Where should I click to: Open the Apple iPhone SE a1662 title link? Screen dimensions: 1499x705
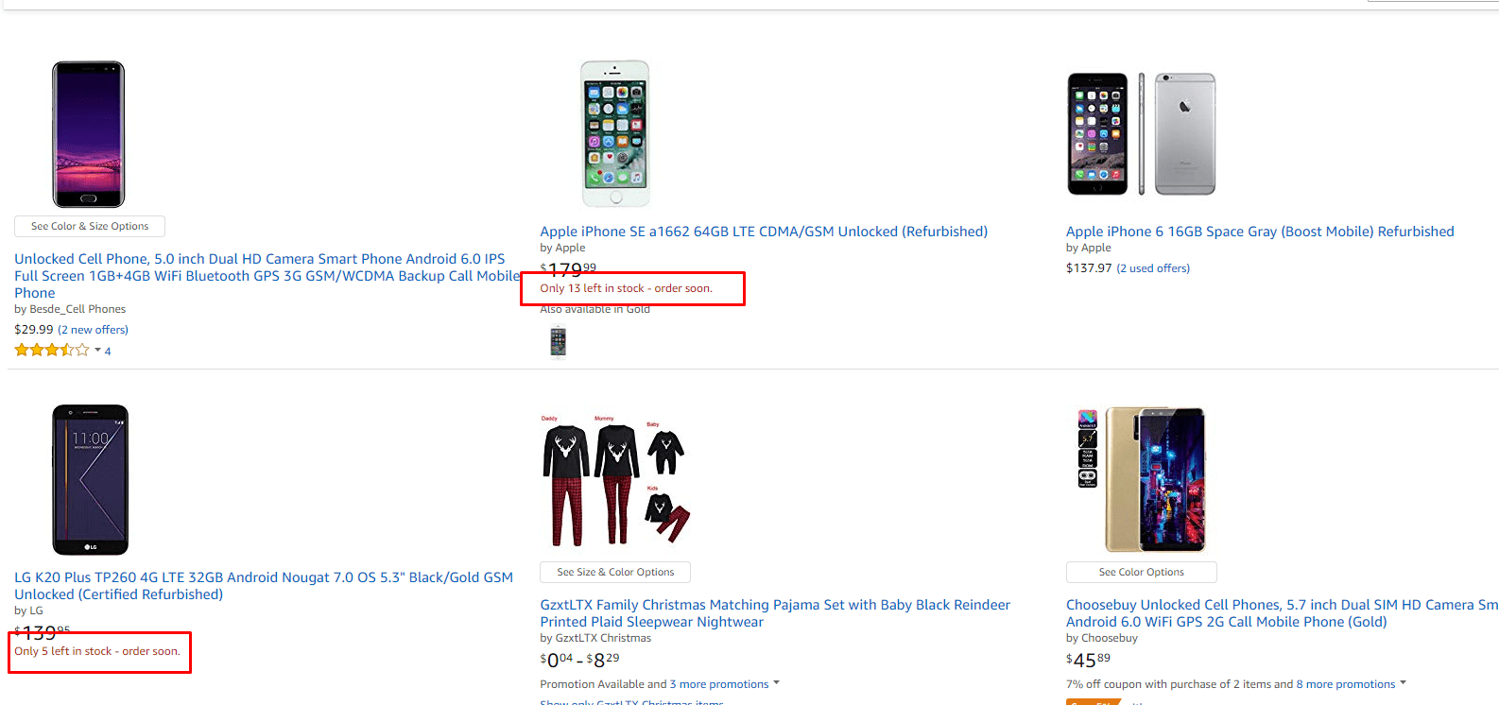click(x=764, y=232)
